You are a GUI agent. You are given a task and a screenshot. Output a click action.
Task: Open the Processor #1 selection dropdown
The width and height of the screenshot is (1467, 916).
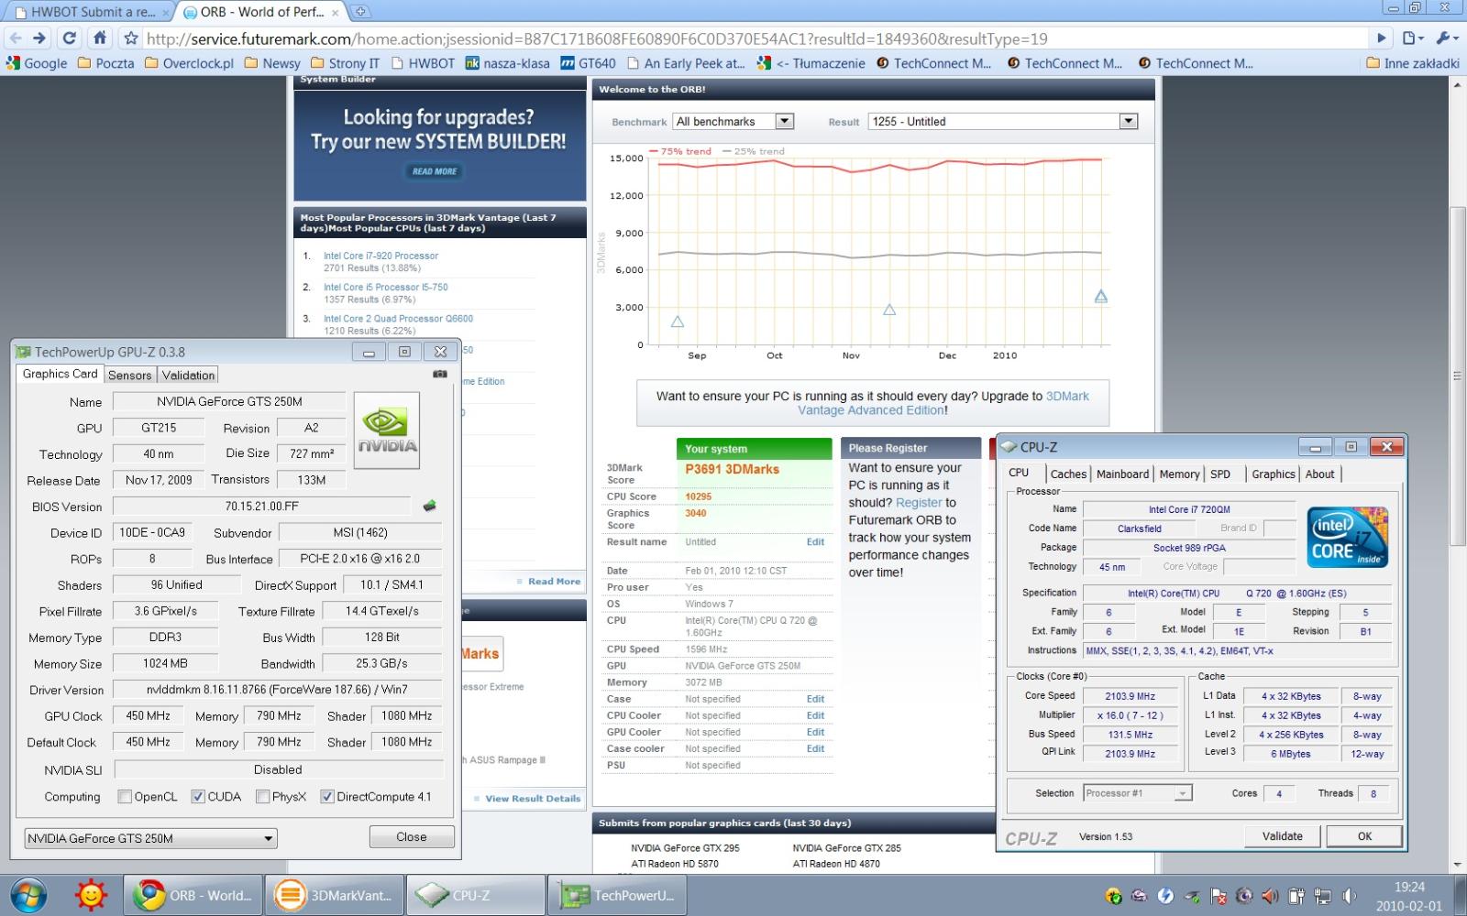coord(1137,793)
